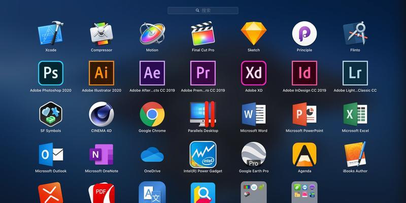Click the "iBooks Author" label
This screenshot has height=203, width=406.
(355, 171)
